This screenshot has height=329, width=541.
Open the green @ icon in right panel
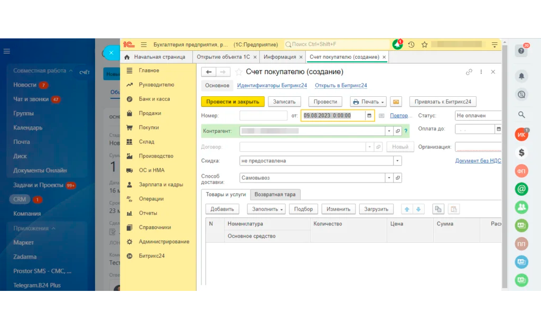click(521, 189)
